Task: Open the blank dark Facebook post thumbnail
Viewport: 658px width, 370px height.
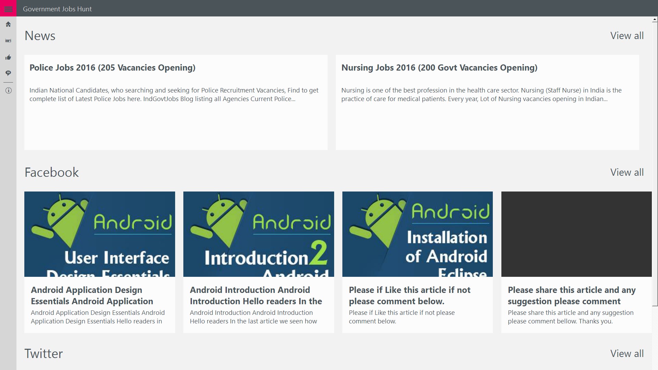Action: 576,234
